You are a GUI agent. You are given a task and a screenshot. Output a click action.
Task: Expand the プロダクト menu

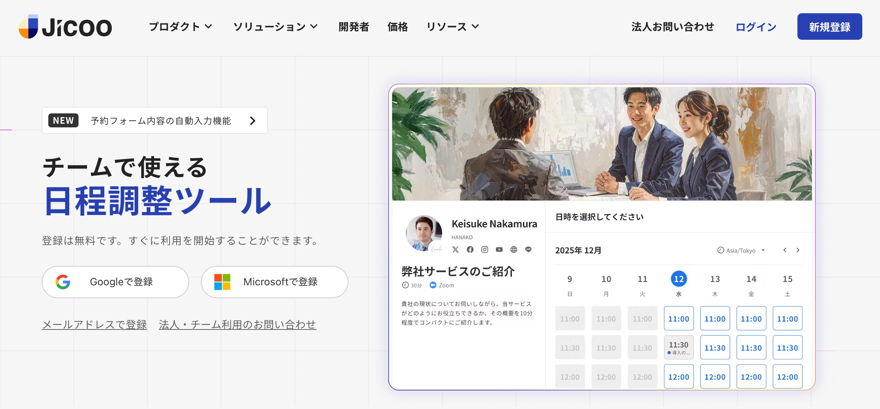pos(180,27)
